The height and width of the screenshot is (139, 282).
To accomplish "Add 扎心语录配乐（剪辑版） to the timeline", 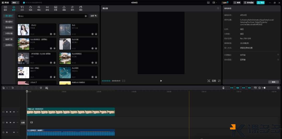I will pyautogui.click(x=55, y=48).
